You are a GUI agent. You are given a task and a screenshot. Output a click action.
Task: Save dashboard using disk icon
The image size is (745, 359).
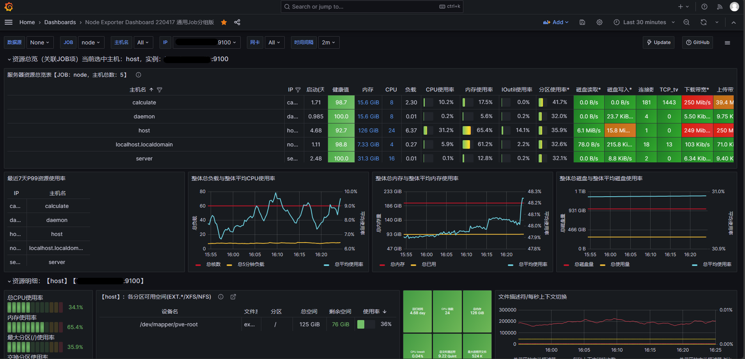(x=582, y=22)
